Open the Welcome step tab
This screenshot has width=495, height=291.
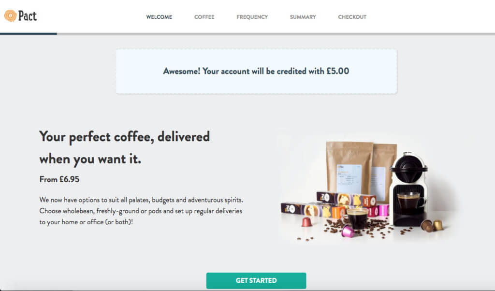click(x=159, y=17)
